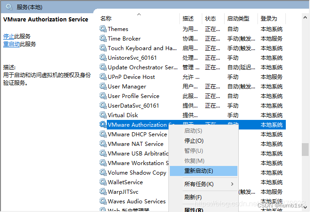This screenshot has width=310, height=212.
Task: Click the Time Broker service gear icon
Action: [x=103, y=38]
